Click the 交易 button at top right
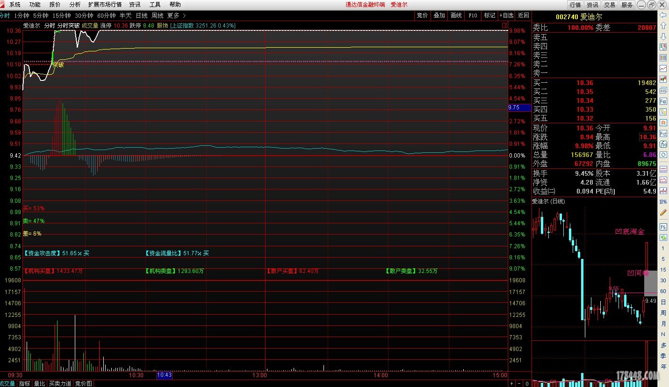669x387 pixels. (x=610, y=5)
